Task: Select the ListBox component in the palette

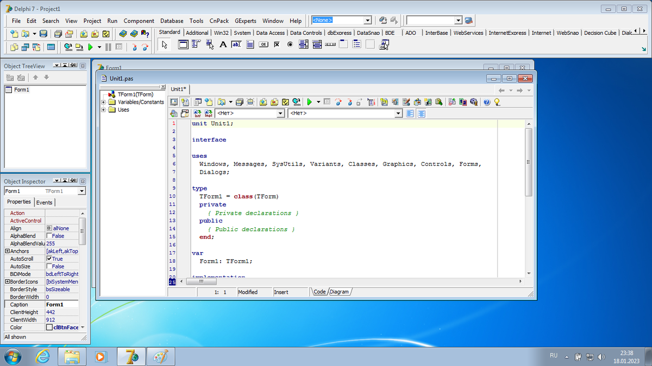Action: [304, 45]
